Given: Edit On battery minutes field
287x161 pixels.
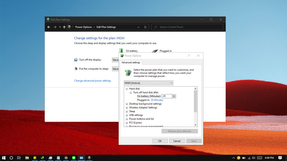Looking at the screenshot, I should (x=167, y=96).
